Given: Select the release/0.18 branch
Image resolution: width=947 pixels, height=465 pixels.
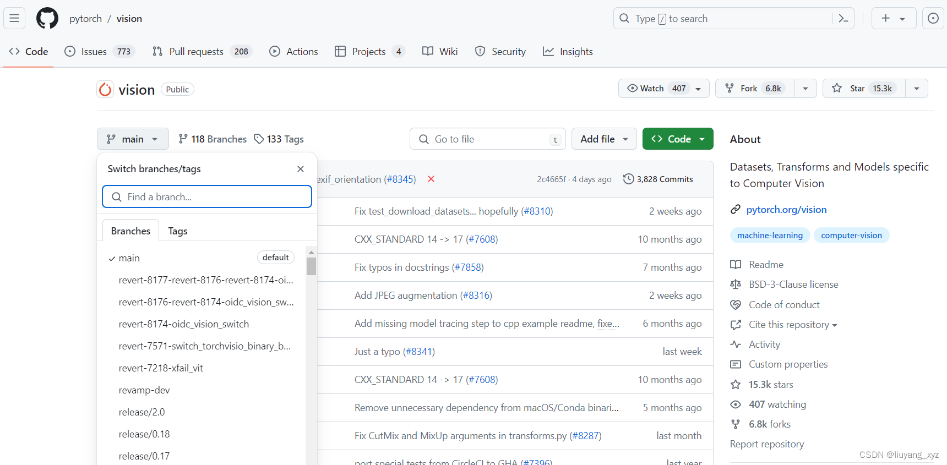Looking at the screenshot, I should (x=144, y=434).
